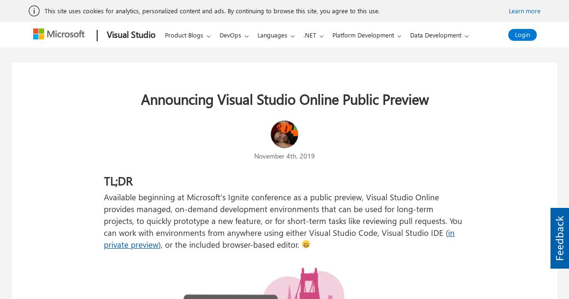Open the Visual Studio home link

tap(131, 35)
